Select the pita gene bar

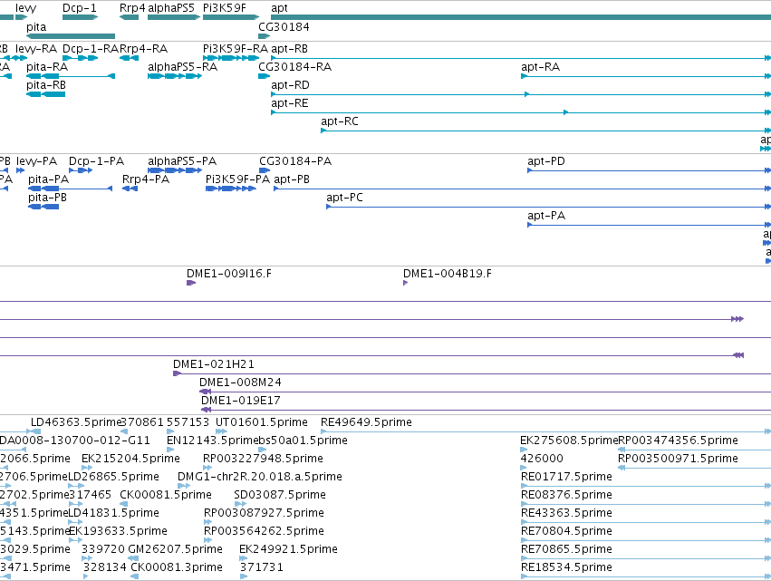(x=71, y=36)
